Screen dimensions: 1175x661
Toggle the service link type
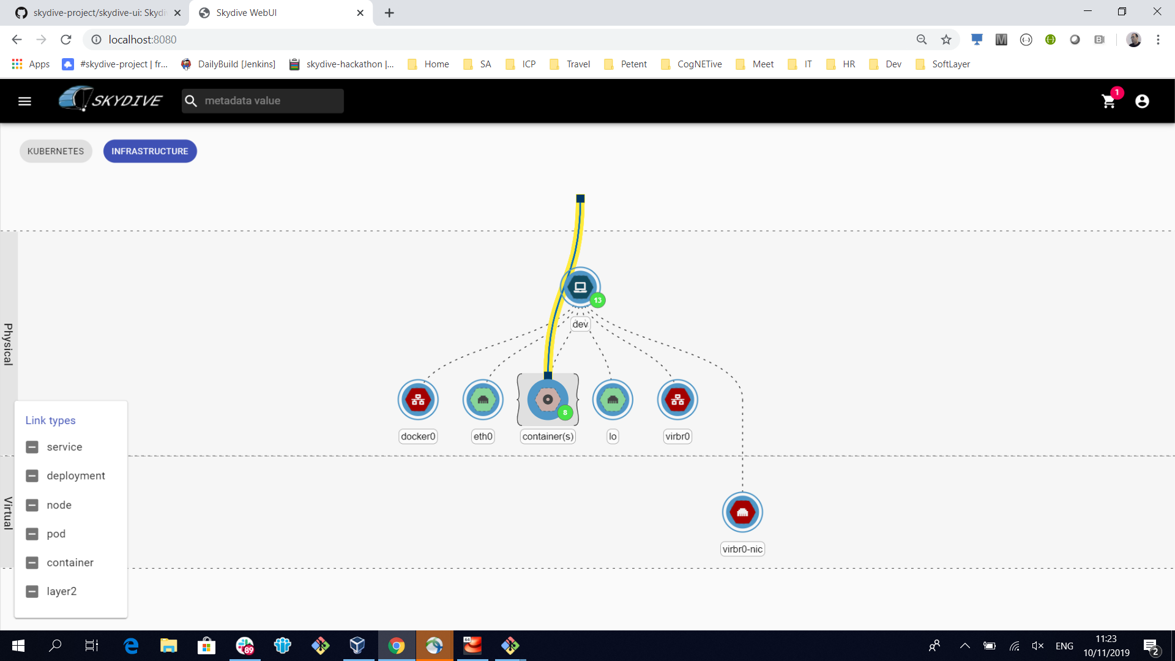(x=32, y=447)
